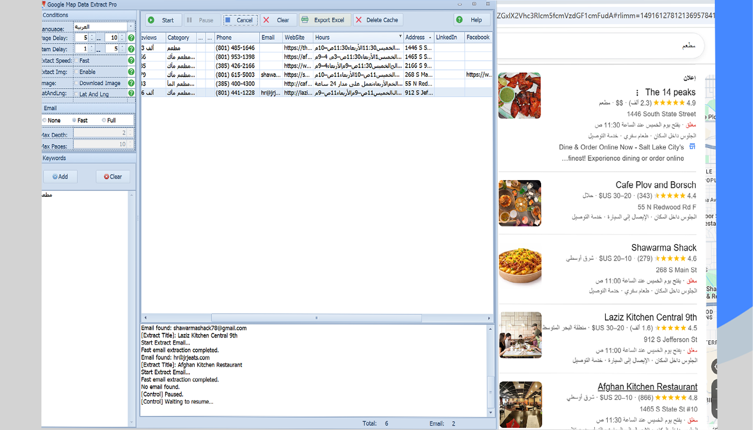This screenshot has width=753, height=430.
Task: Clear keywords with the Clear button
Action: pos(113,176)
